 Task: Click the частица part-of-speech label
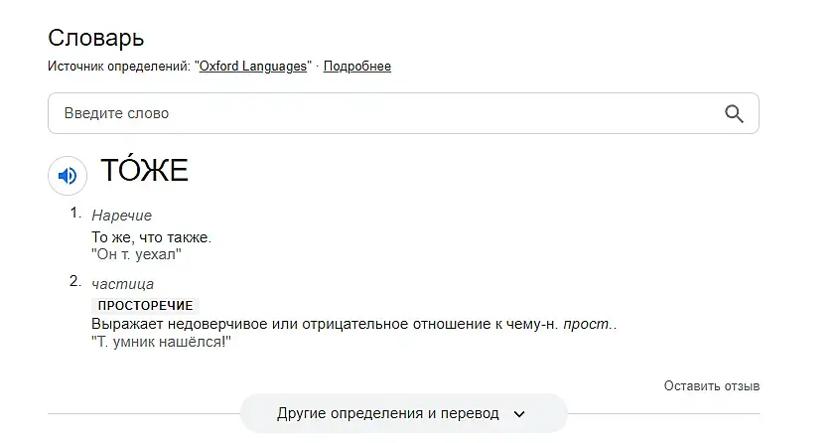[122, 284]
